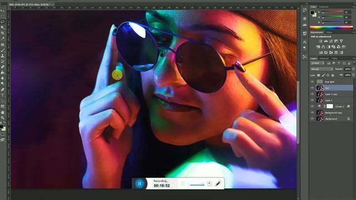356x200 pixels.
Task: Select the 'Layer 1 copy' layer thumbnail
Action: tap(320, 94)
